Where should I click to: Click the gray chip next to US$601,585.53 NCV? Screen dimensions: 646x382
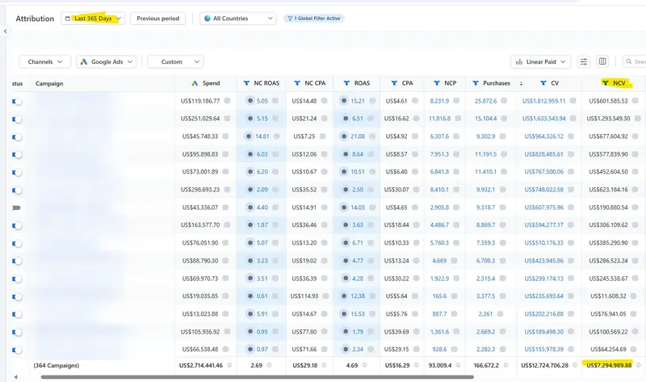[x=635, y=101]
